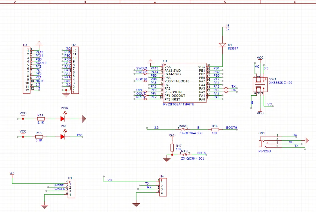Image resolution: width=316 pixels, height=212 pixels.
Task: Select the D1 diode symbol
Action: click(223, 45)
